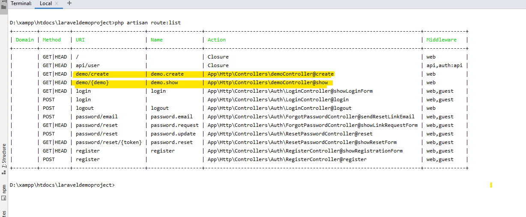Click the Project folder icon in sidebar
This screenshot has height=217, width=526.
point(3,7)
